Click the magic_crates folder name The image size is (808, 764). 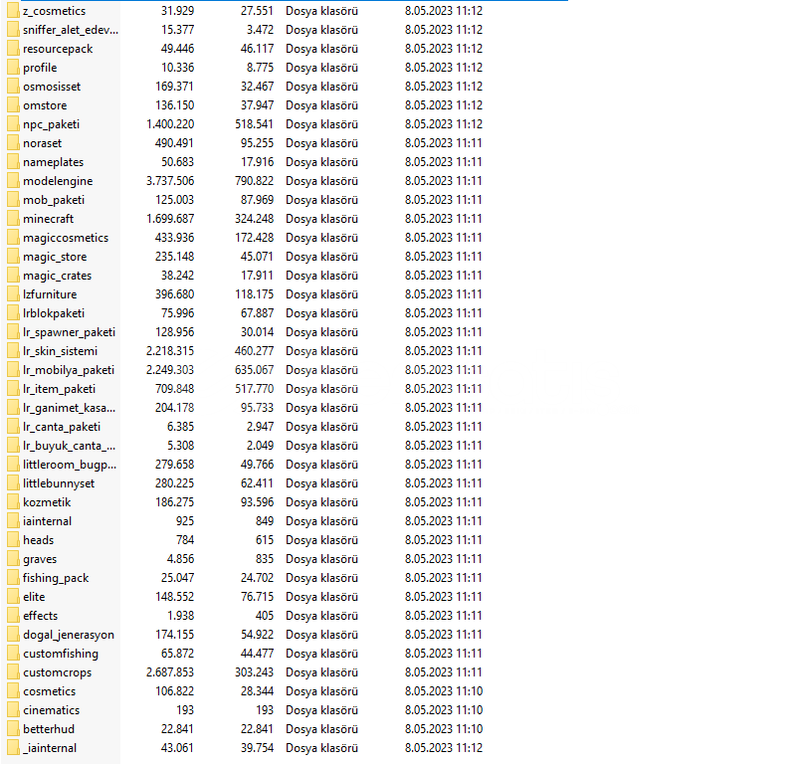(x=57, y=276)
